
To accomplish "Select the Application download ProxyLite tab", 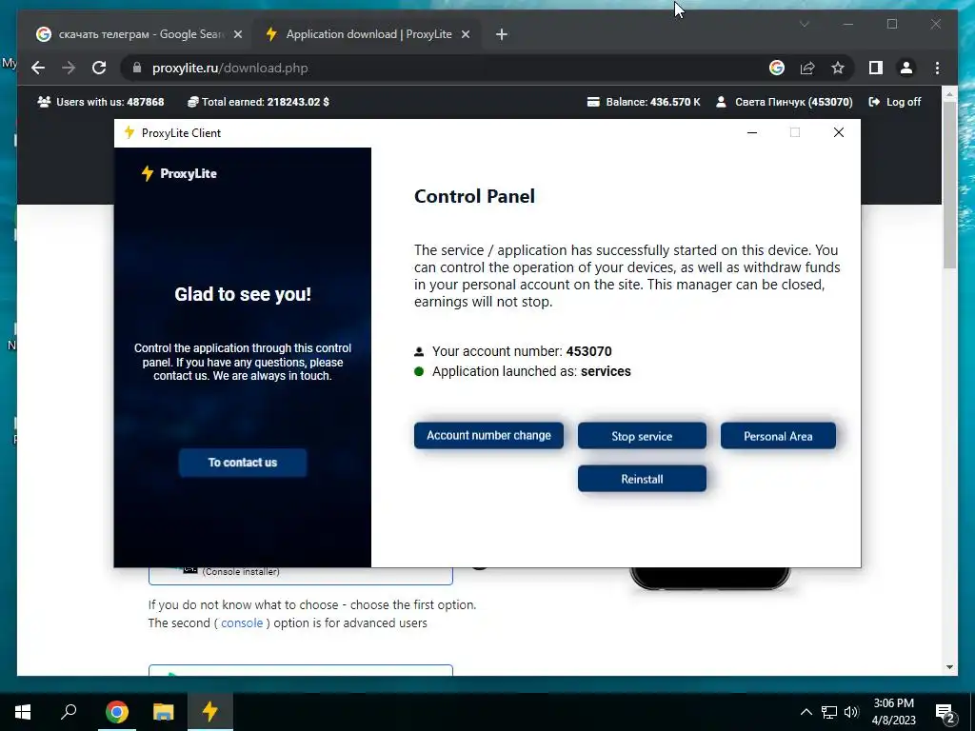I will tap(367, 34).
